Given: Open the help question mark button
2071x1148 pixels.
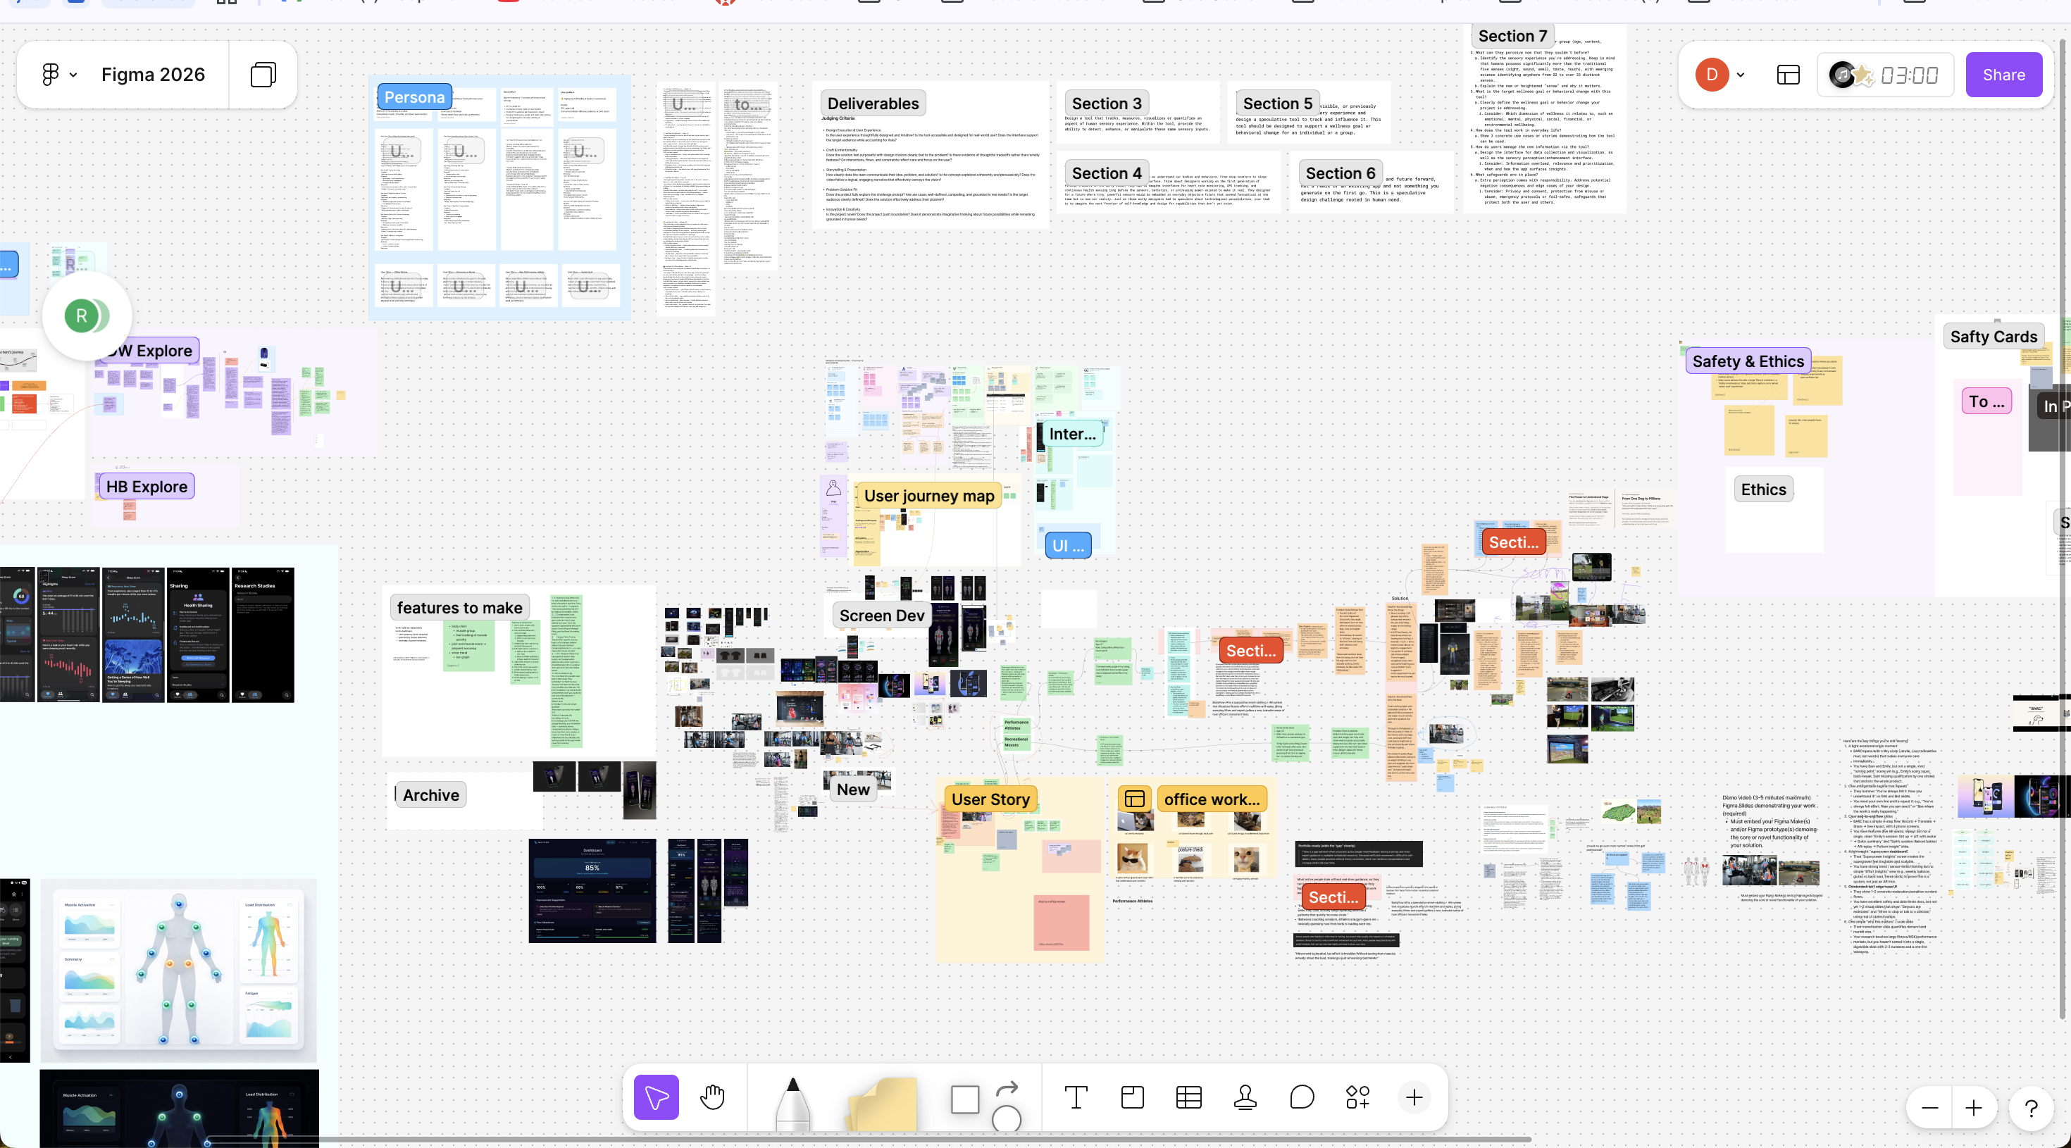Looking at the screenshot, I should 2031,1109.
